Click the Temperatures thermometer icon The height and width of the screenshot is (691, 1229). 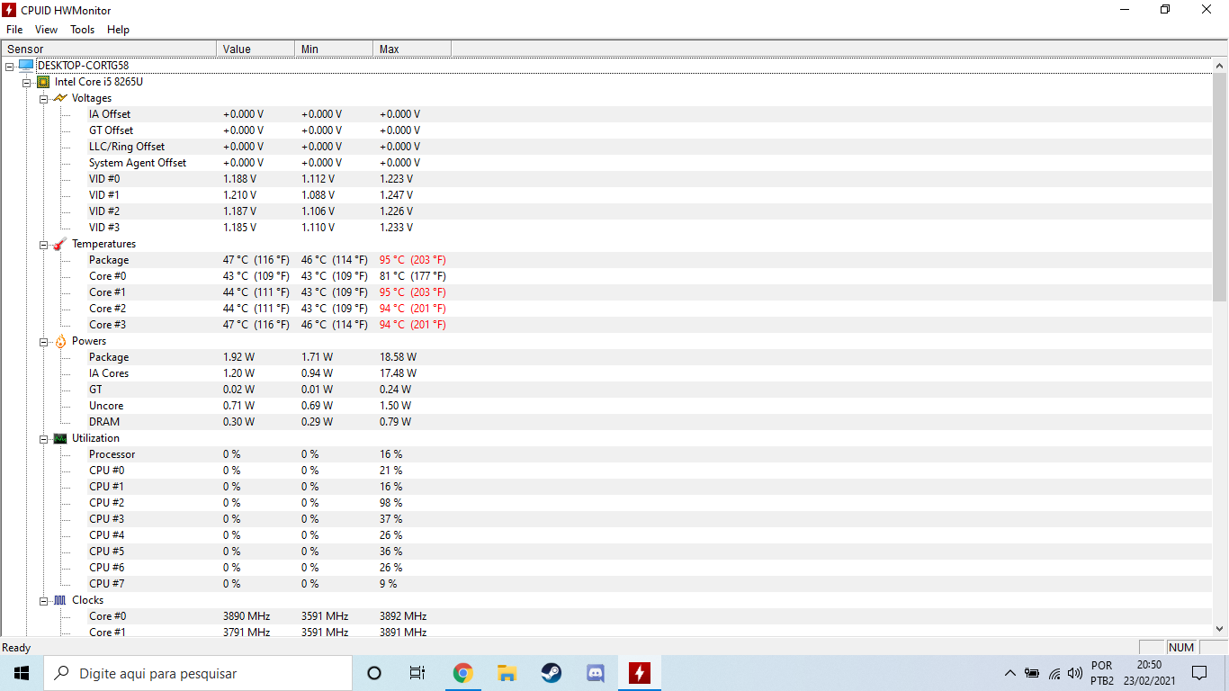click(60, 244)
